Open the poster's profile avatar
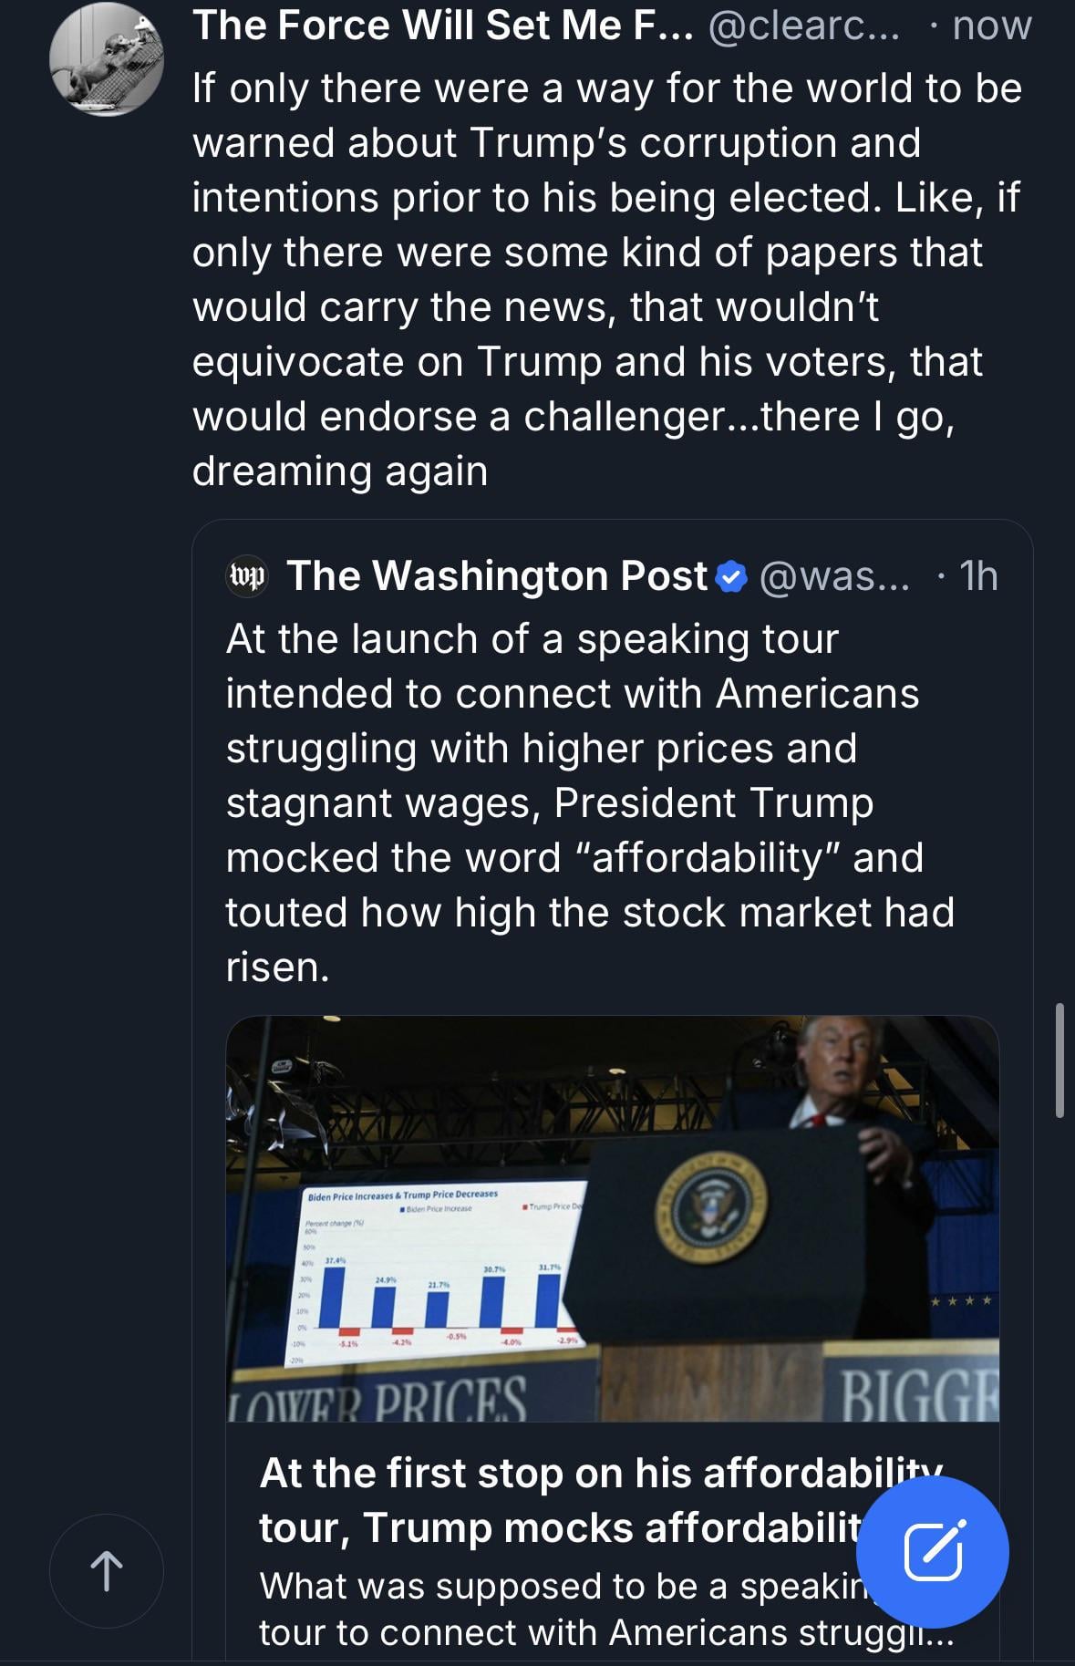The height and width of the screenshot is (1666, 1075). click(107, 58)
